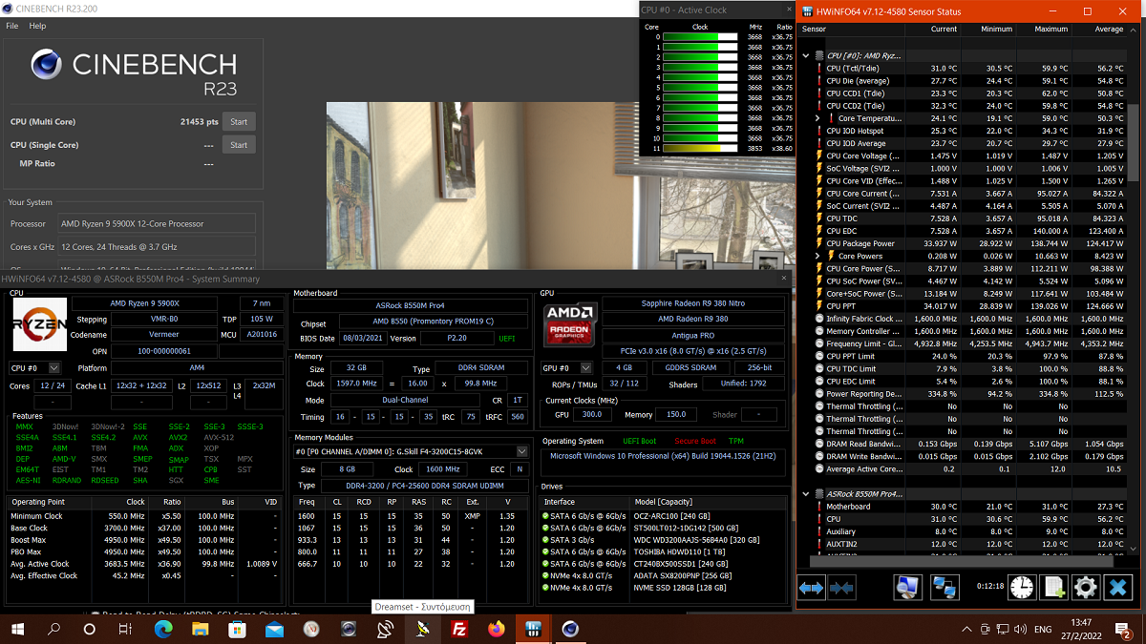This screenshot has height=644, width=1146.
Task: Click the ASRock B550M Pro4 motherboard field
Action: pyautogui.click(x=409, y=306)
